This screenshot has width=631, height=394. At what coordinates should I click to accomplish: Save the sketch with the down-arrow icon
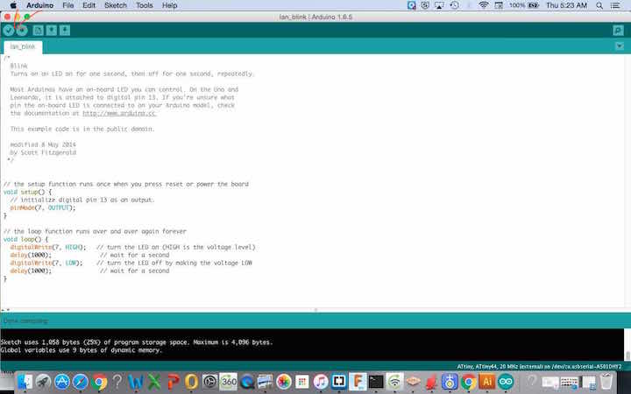65,30
